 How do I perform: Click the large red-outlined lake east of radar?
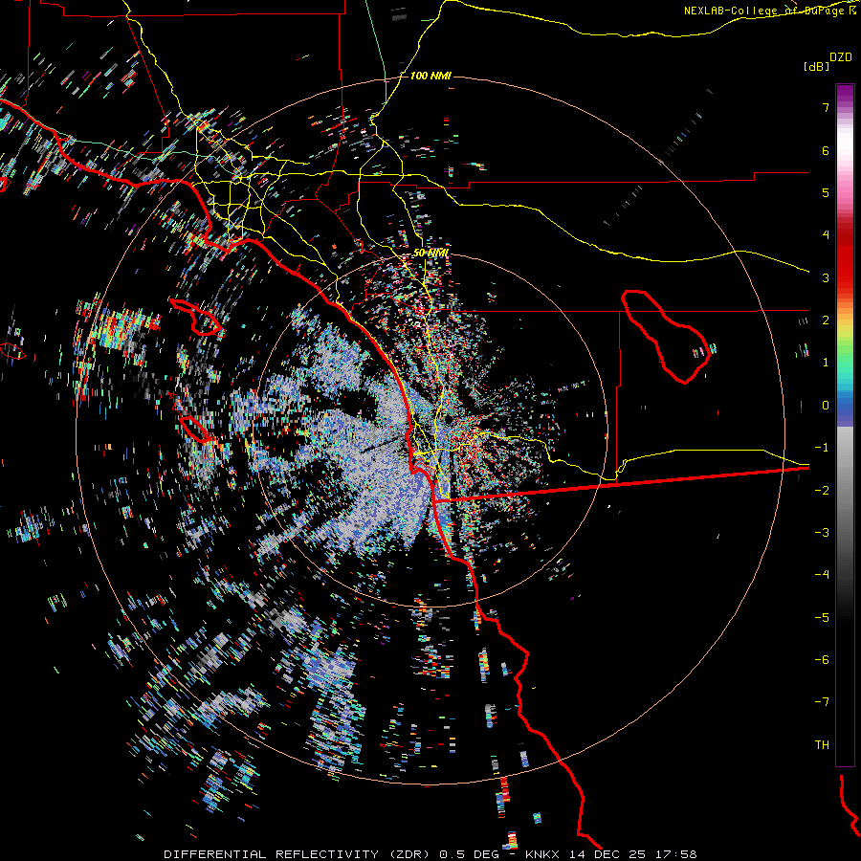[x=666, y=336]
